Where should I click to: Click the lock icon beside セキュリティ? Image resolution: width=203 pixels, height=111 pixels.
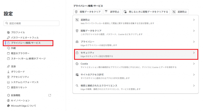[x=77, y=53]
